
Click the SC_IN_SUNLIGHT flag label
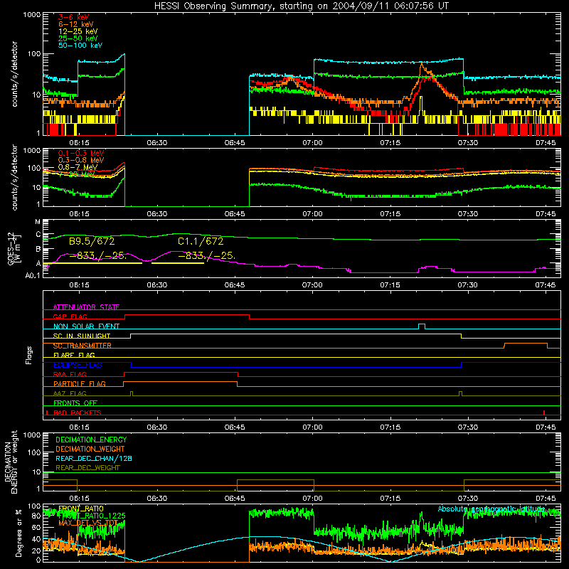(82, 336)
